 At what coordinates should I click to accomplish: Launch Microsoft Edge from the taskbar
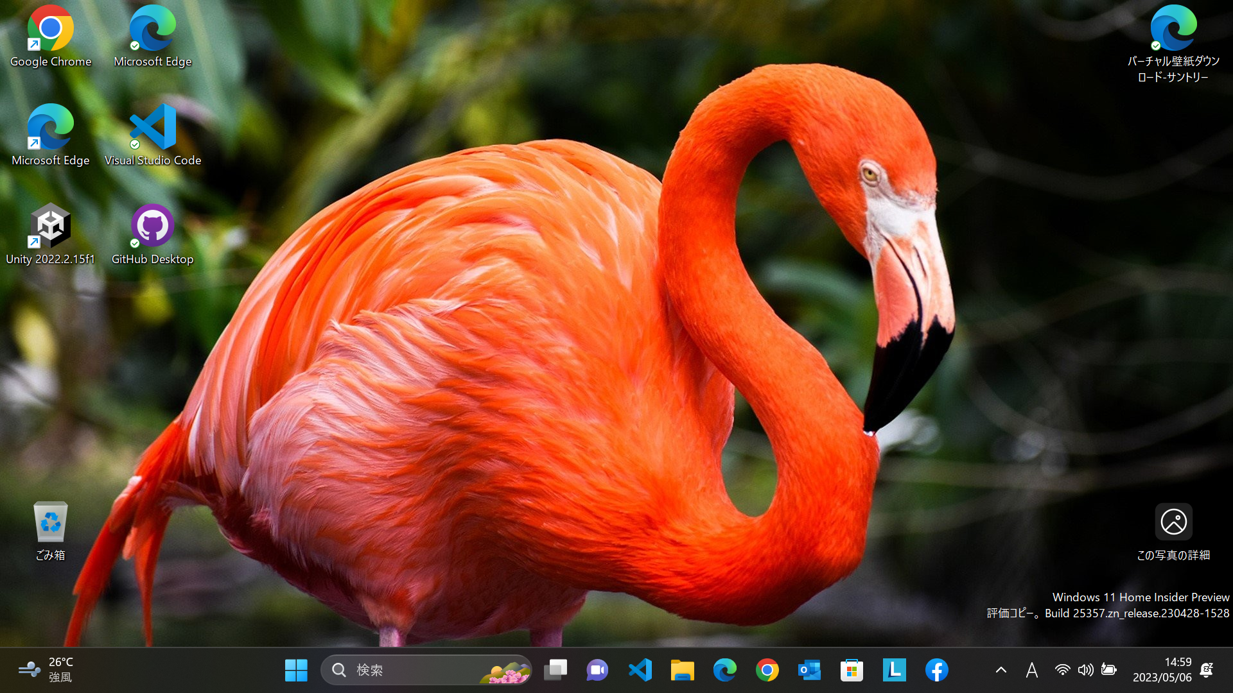coord(725,671)
